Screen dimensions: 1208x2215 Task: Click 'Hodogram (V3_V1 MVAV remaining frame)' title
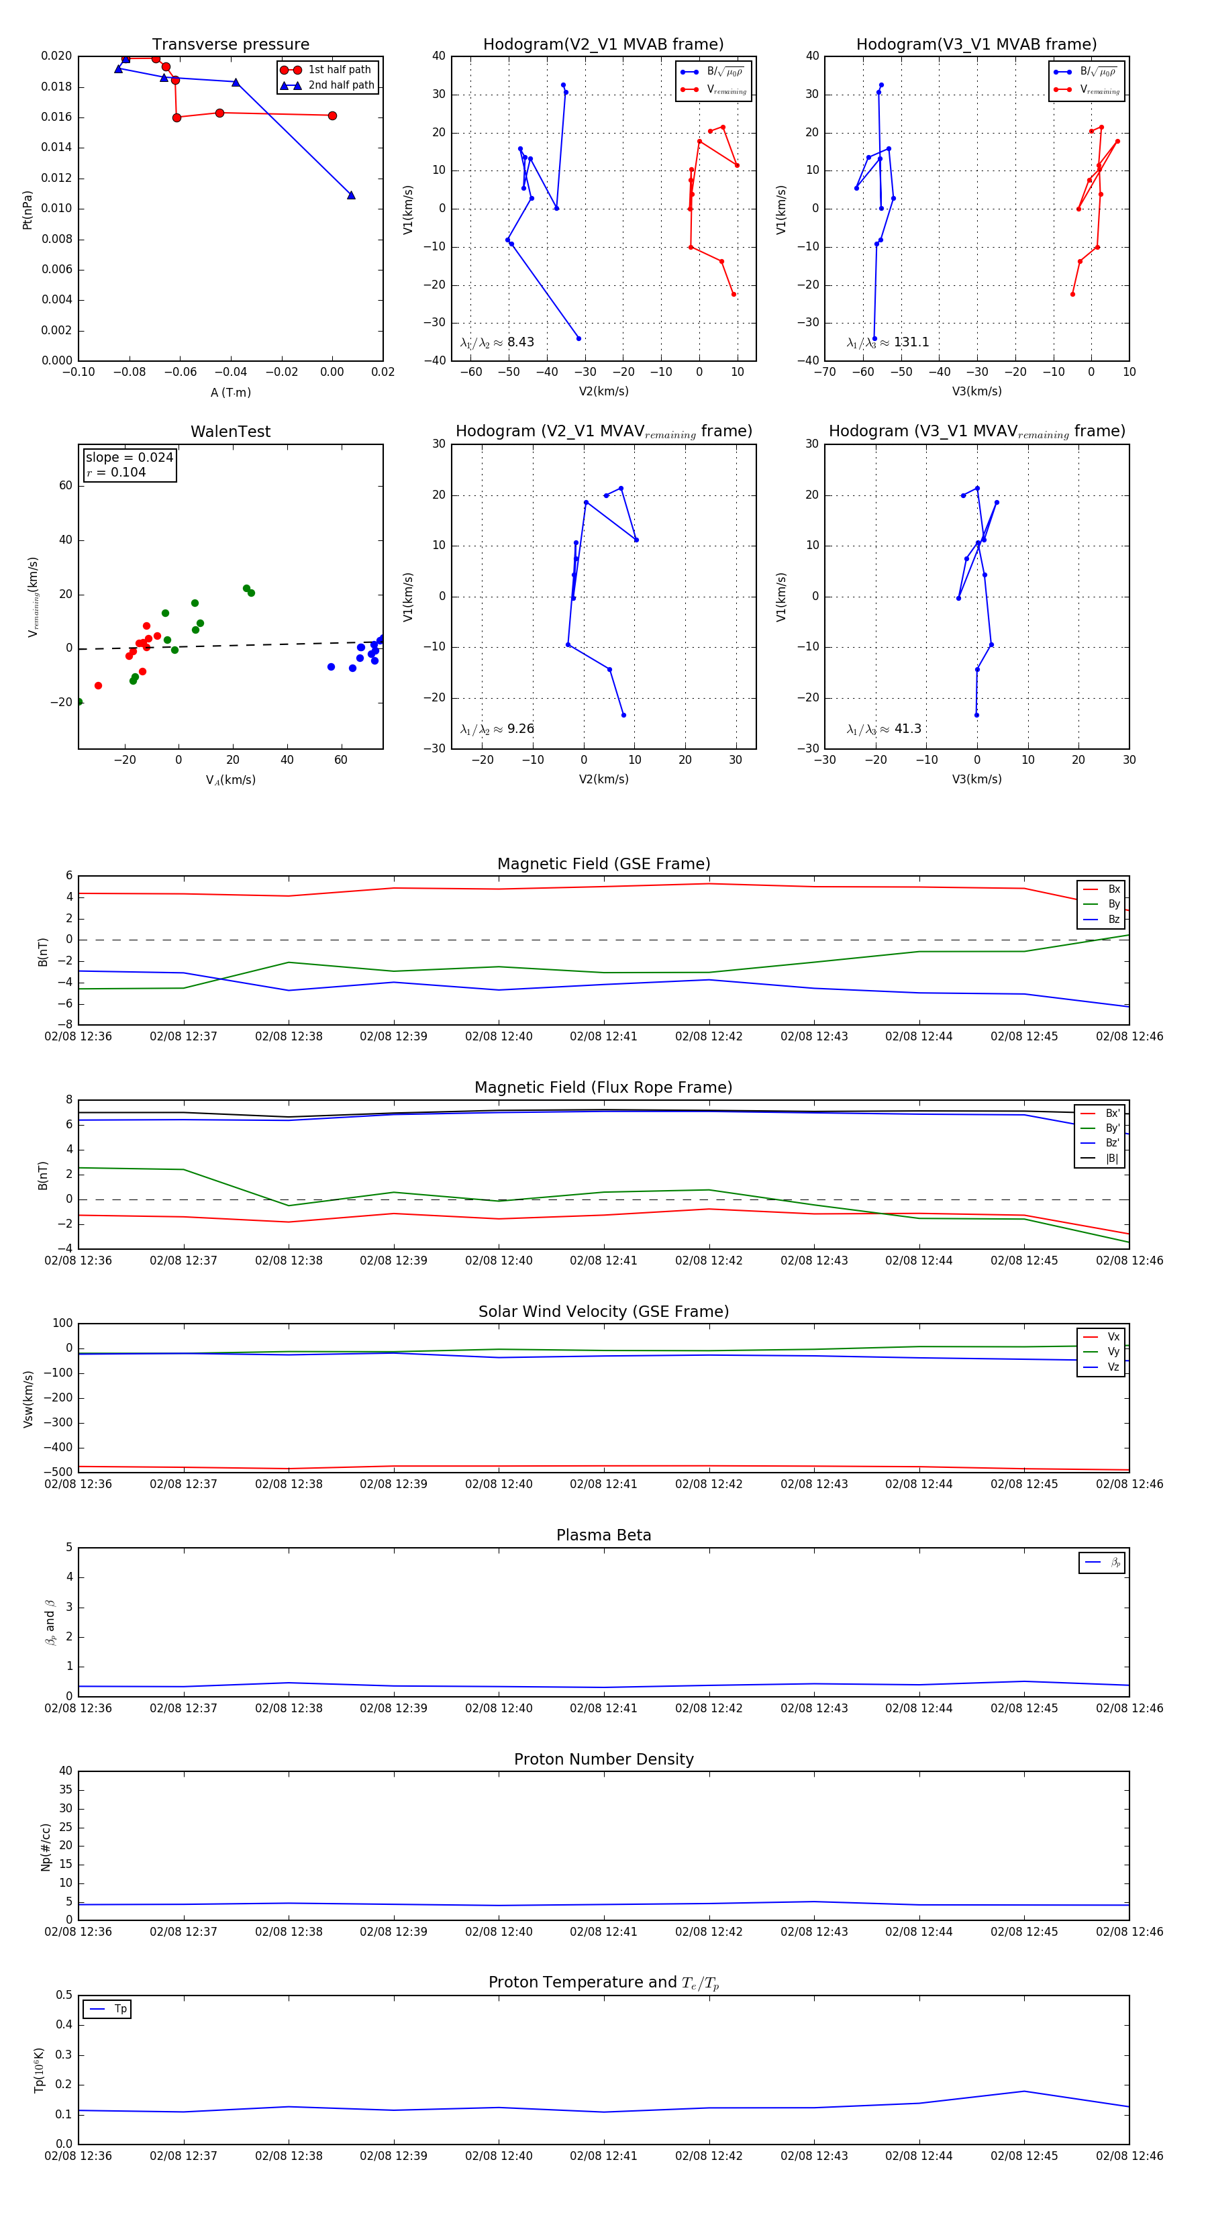(976, 432)
